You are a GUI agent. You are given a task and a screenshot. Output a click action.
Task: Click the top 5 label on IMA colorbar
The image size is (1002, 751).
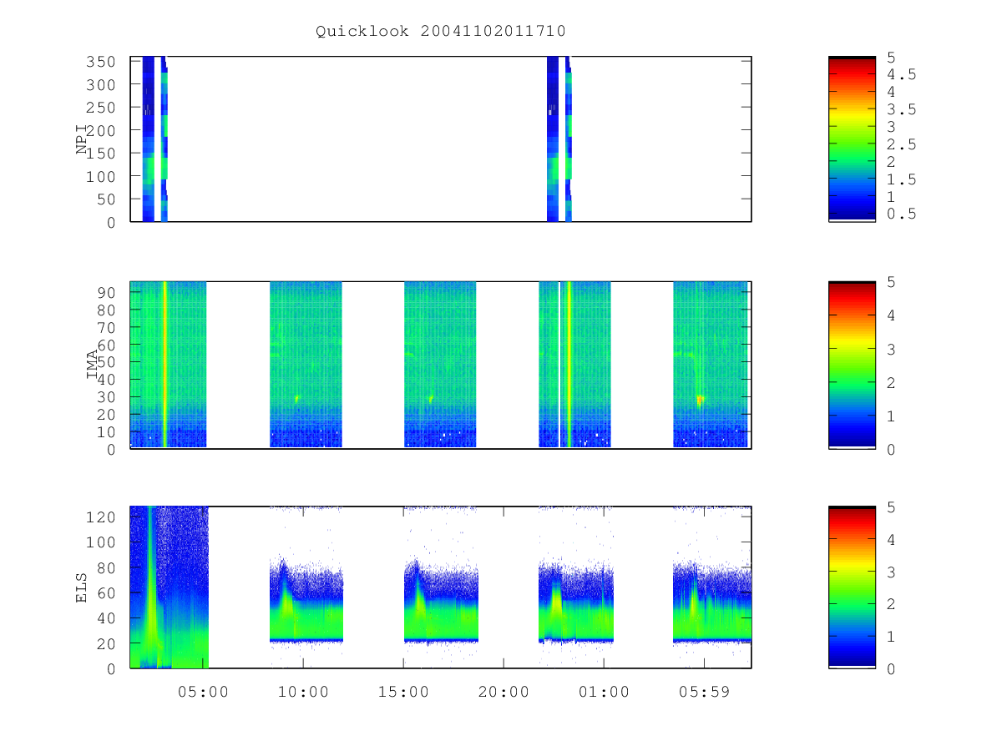(x=891, y=282)
